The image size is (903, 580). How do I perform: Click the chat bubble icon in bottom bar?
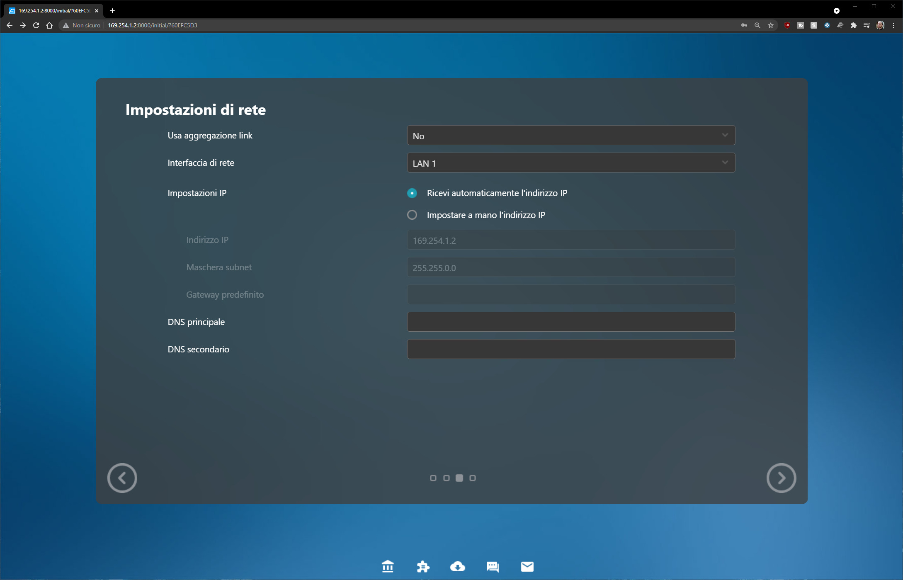tap(493, 566)
